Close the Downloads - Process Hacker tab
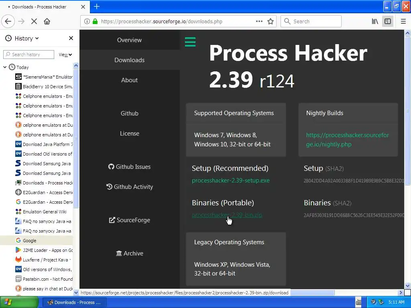This screenshot has height=308, width=411. (x=83, y=7)
